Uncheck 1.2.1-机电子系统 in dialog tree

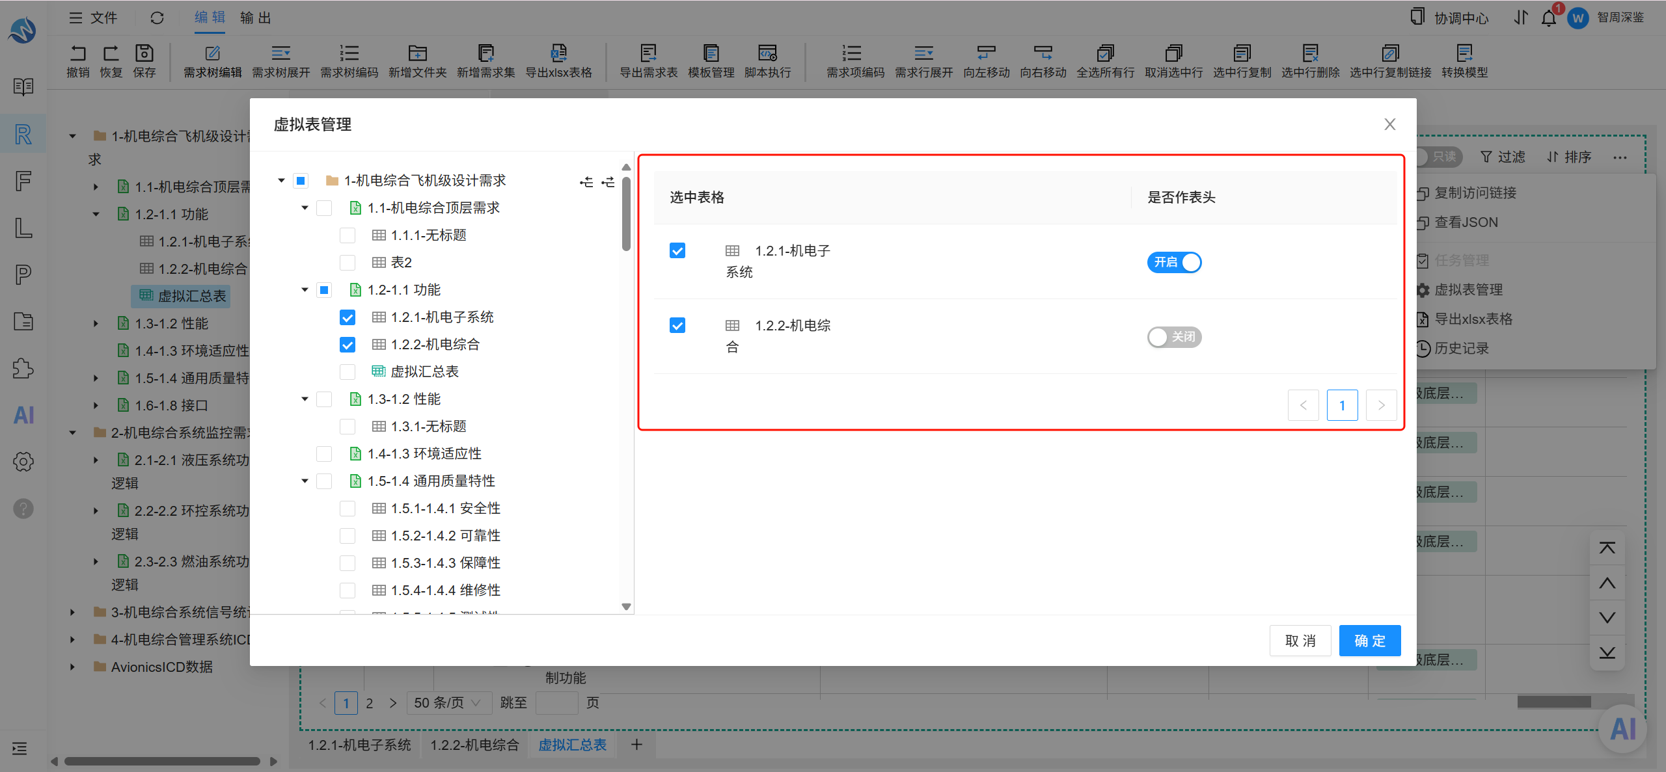pos(348,317)
